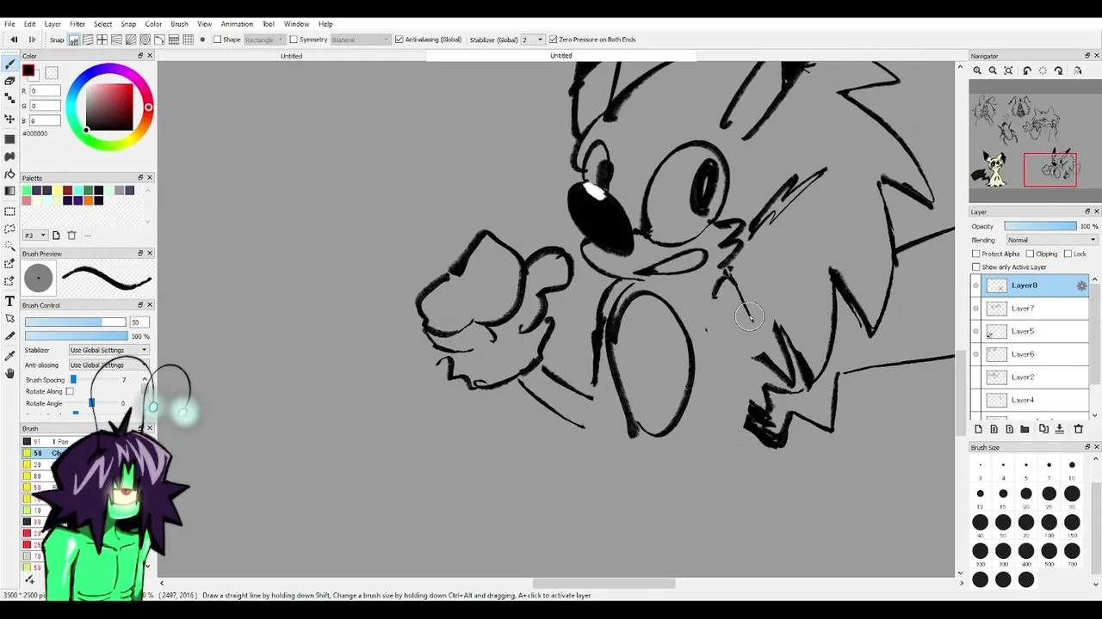Hide Layer5 visibility

[975, 331]
